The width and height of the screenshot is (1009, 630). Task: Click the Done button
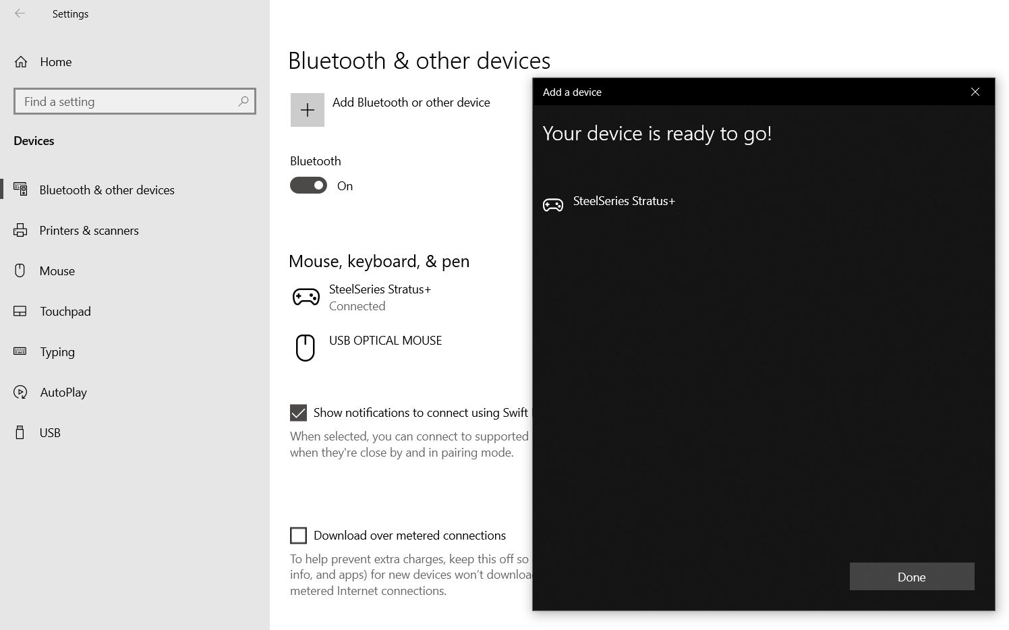911,577
